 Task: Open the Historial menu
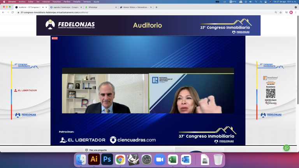[x=46, y=2]
